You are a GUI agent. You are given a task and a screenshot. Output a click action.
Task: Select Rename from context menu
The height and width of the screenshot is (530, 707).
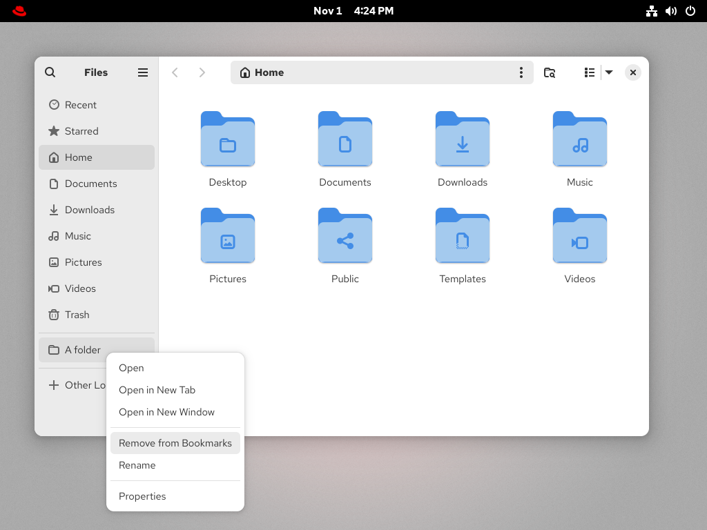coord(137,465)
